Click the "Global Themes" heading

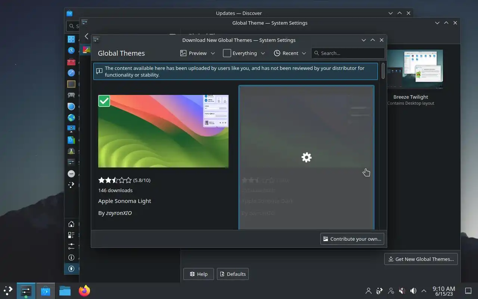coord(121,53)
